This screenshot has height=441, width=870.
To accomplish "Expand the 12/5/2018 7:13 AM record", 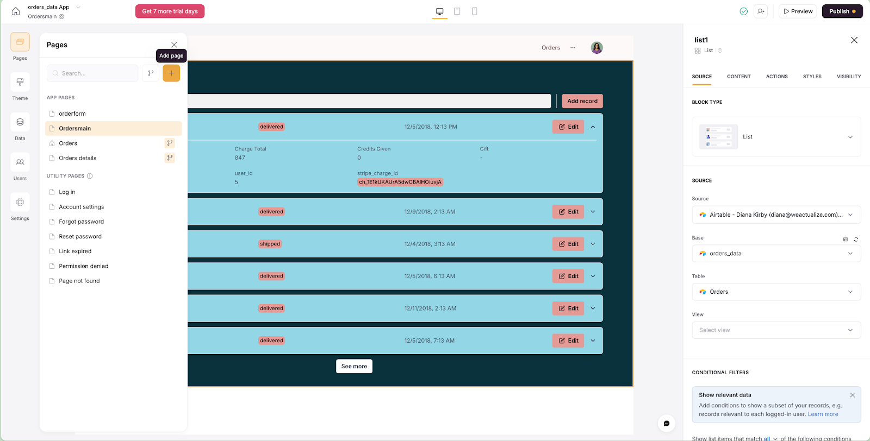I will (x=593, y=341).
